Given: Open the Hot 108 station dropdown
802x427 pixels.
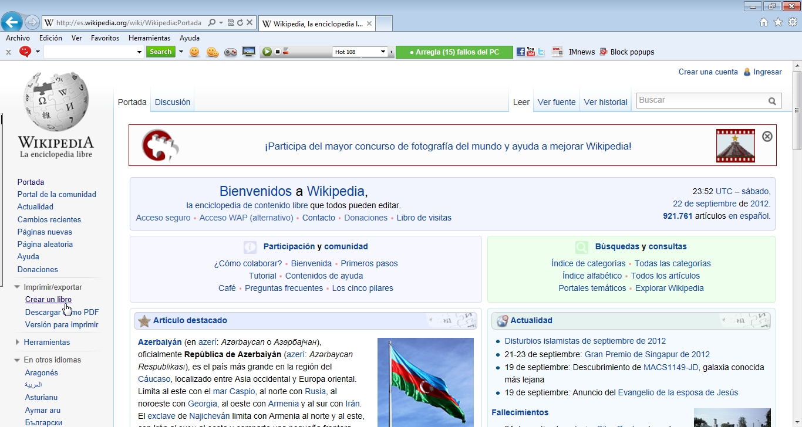Looking at the screenshot, I should 382,52.
